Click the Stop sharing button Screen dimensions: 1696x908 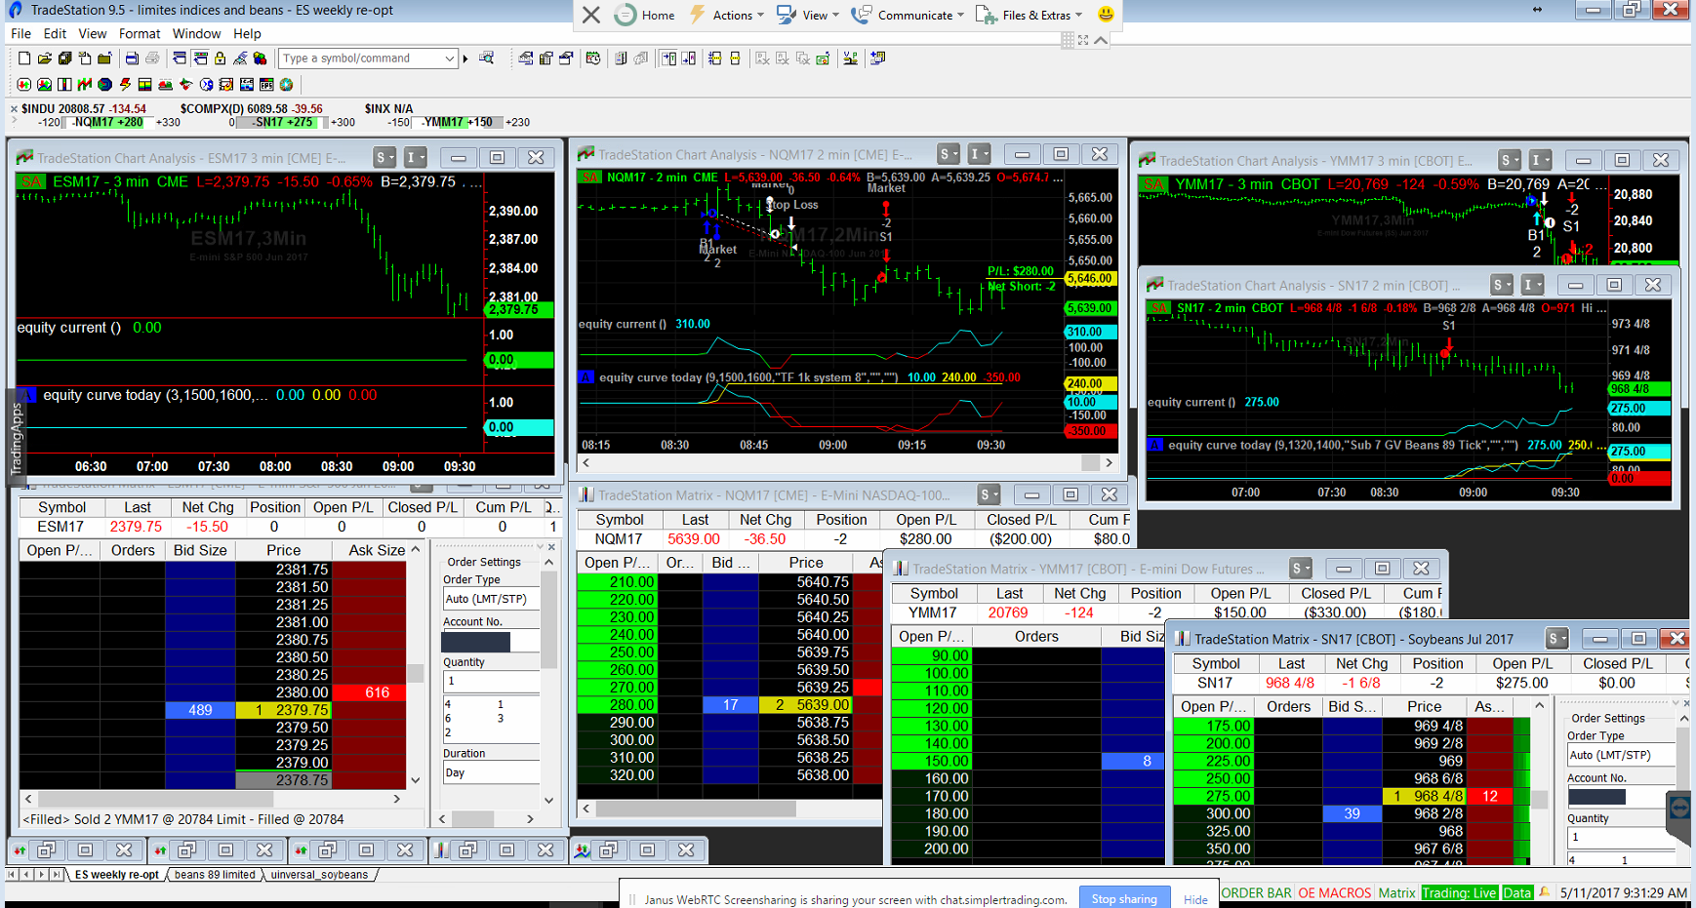1123,898
